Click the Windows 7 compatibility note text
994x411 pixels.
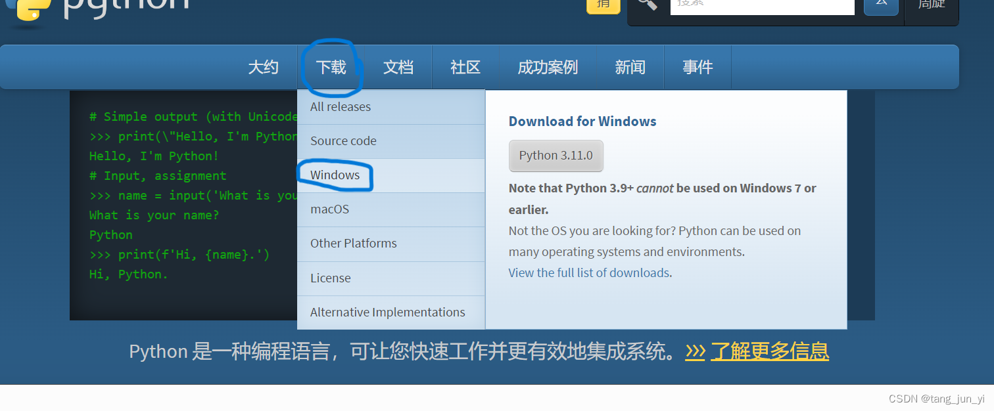pyautogui.click(x=663, y=199)
